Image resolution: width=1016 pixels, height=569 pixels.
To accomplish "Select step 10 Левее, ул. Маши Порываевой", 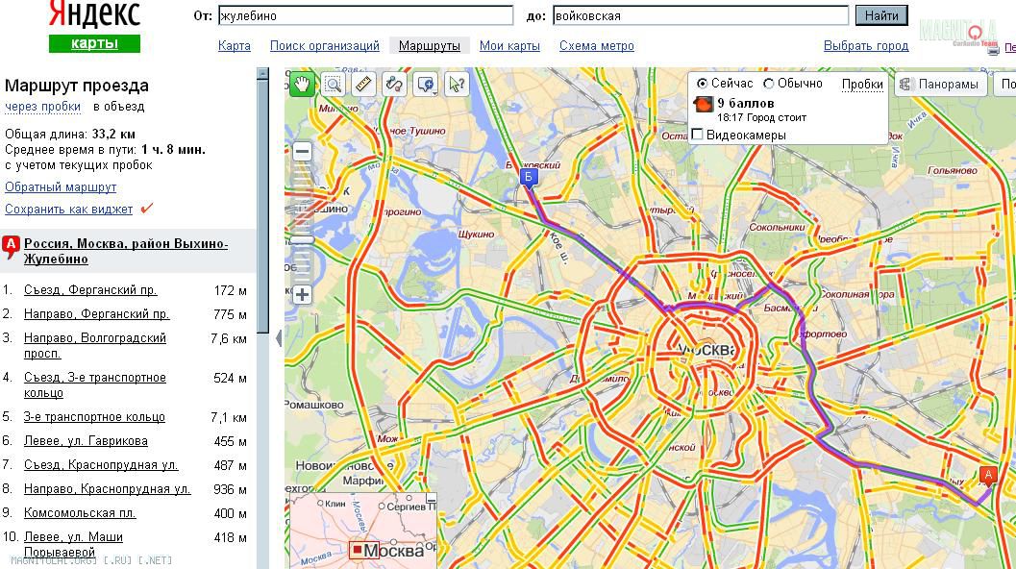I will (x=73, y=545).
